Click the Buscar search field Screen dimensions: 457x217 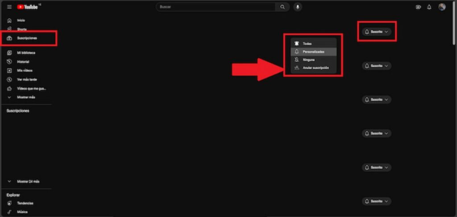coord(216,7)
